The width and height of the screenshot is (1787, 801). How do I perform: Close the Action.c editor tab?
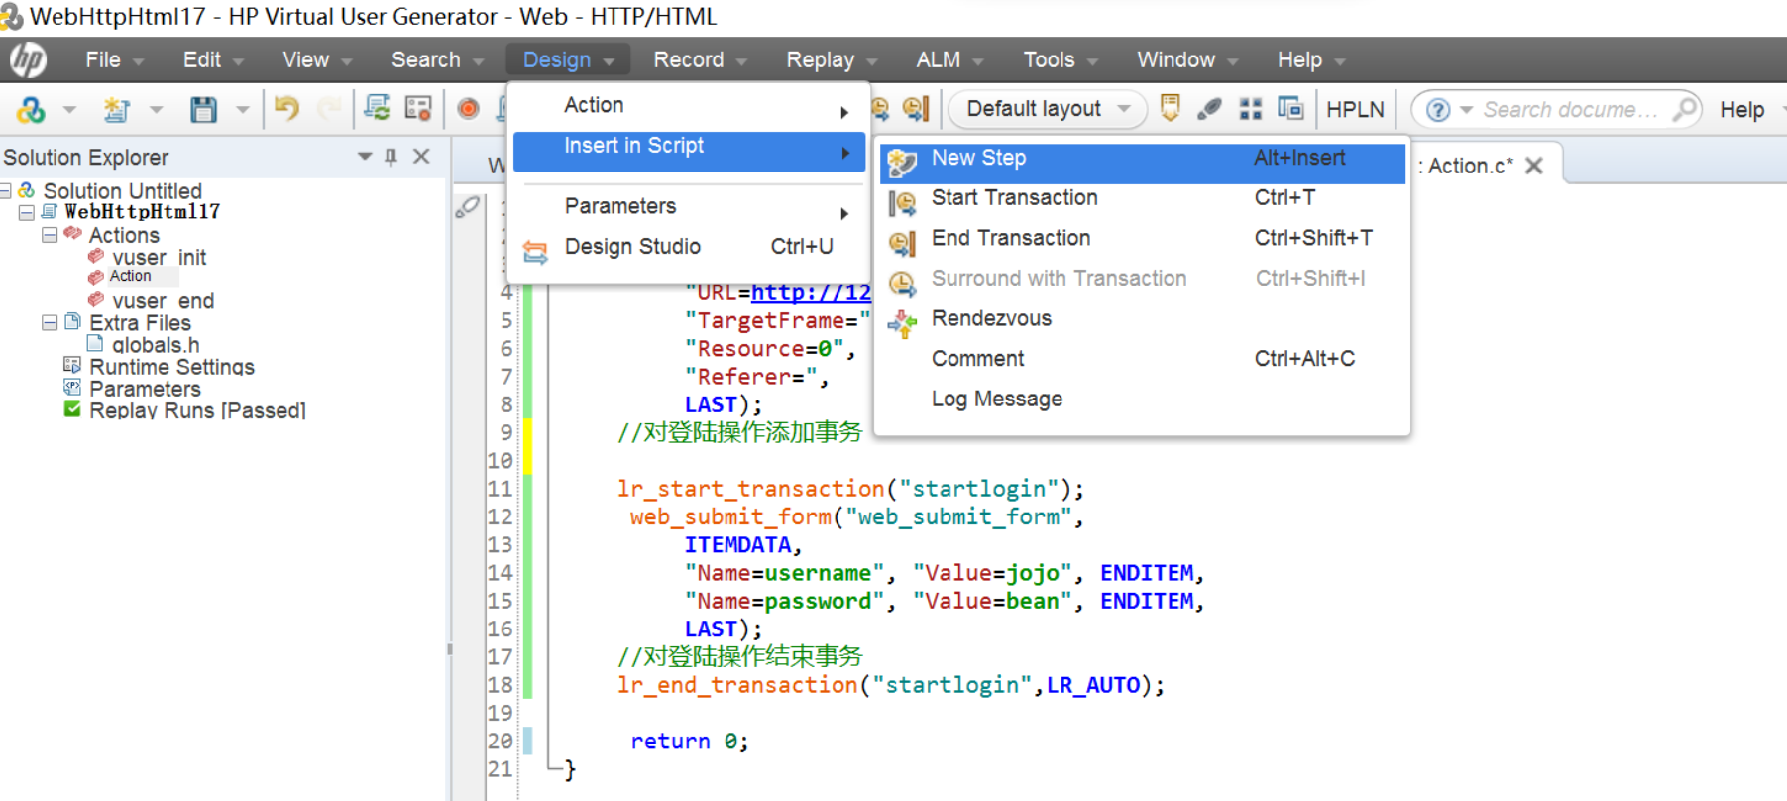pyautogui.click(x=1534, y=166)
